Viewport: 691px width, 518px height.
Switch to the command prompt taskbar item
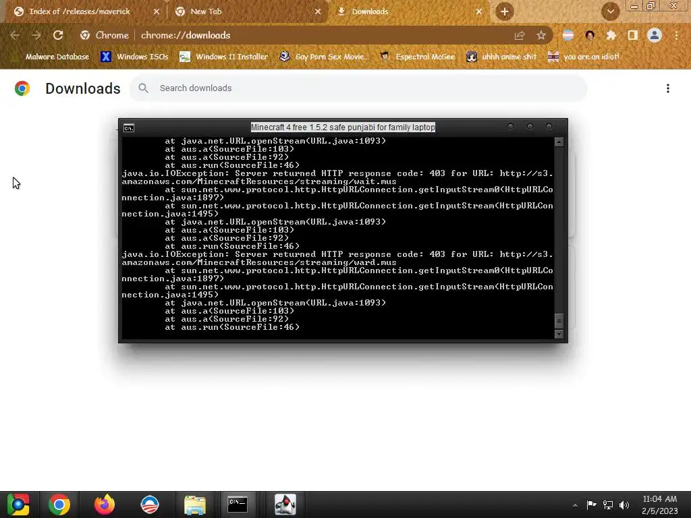238,505
